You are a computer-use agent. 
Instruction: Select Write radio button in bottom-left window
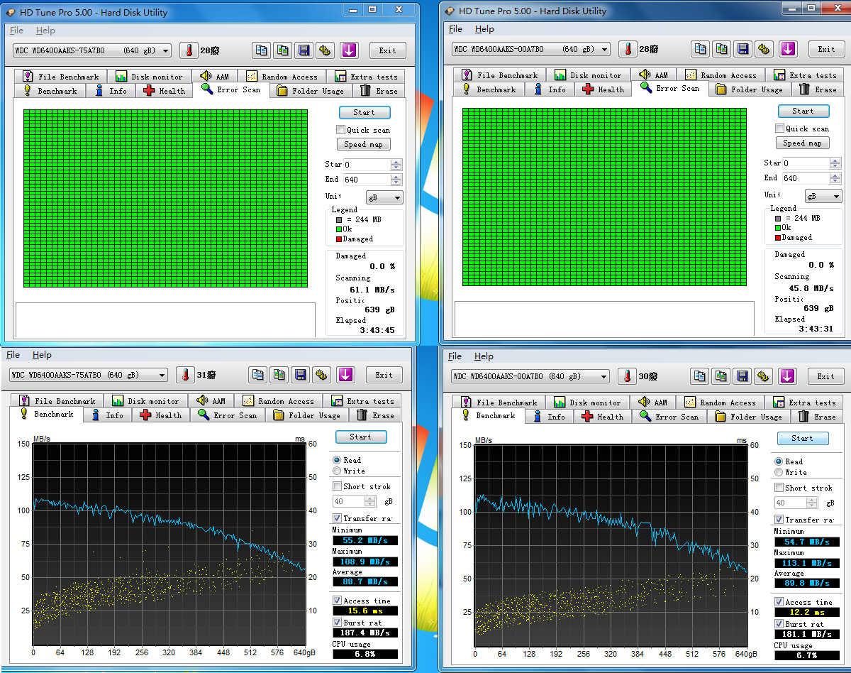click(337, 471)
